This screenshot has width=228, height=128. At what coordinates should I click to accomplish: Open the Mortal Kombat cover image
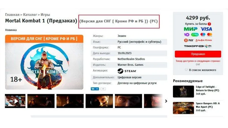(44, 62)
